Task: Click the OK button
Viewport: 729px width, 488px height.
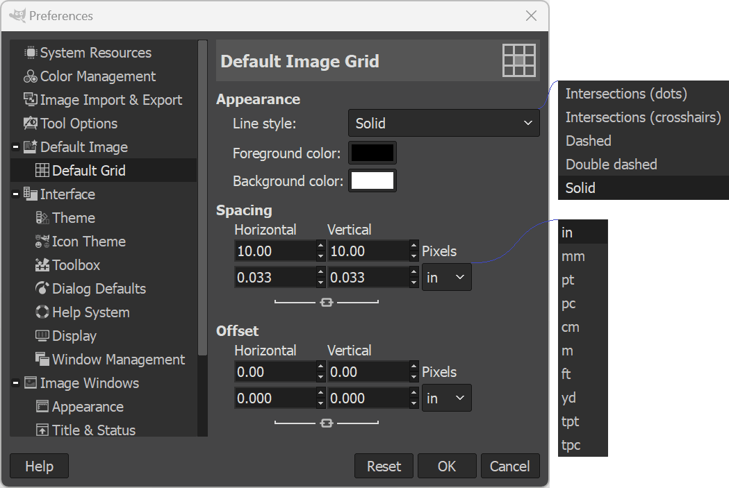Action: 446,466
